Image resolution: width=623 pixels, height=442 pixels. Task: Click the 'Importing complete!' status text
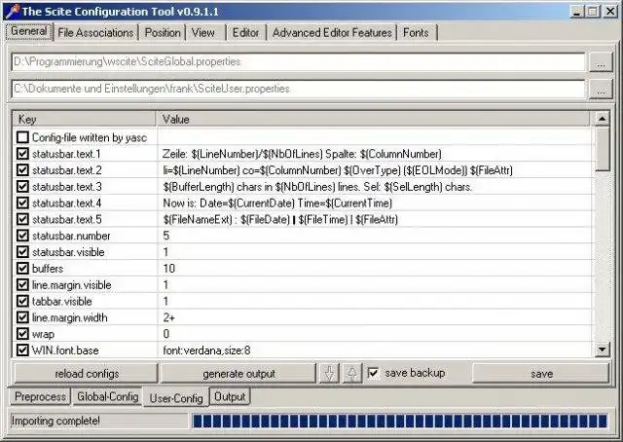pos(55,421)
